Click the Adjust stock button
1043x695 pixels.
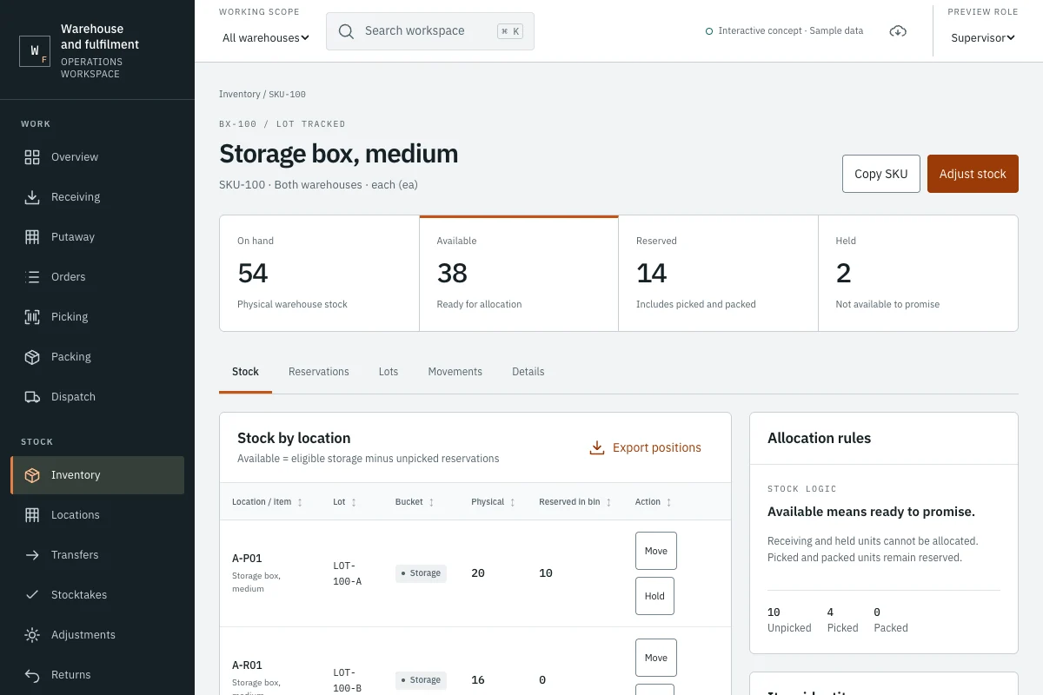(973, 174)
